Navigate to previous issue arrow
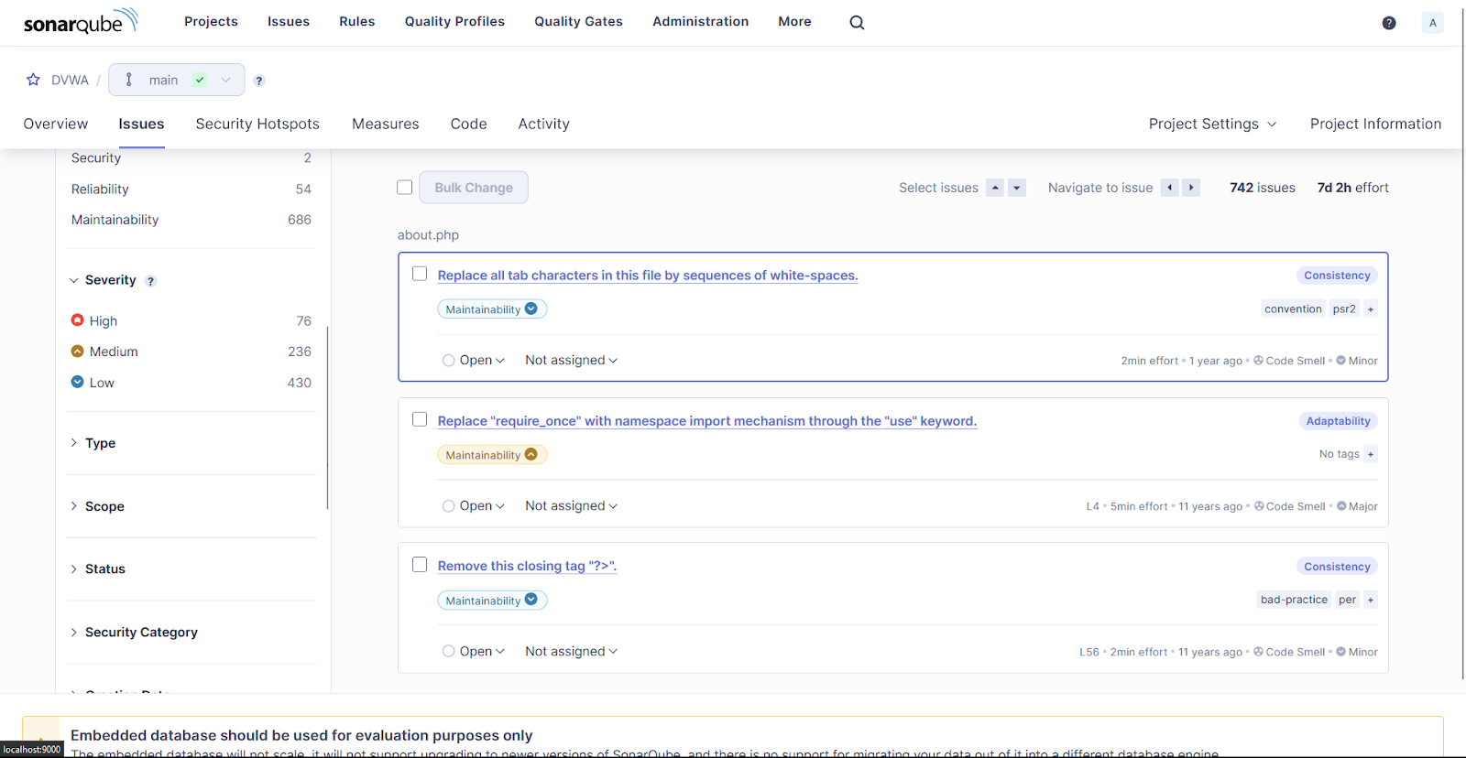The height and width of the screenshot is (758, 1466). click(x=1169, y=188)
